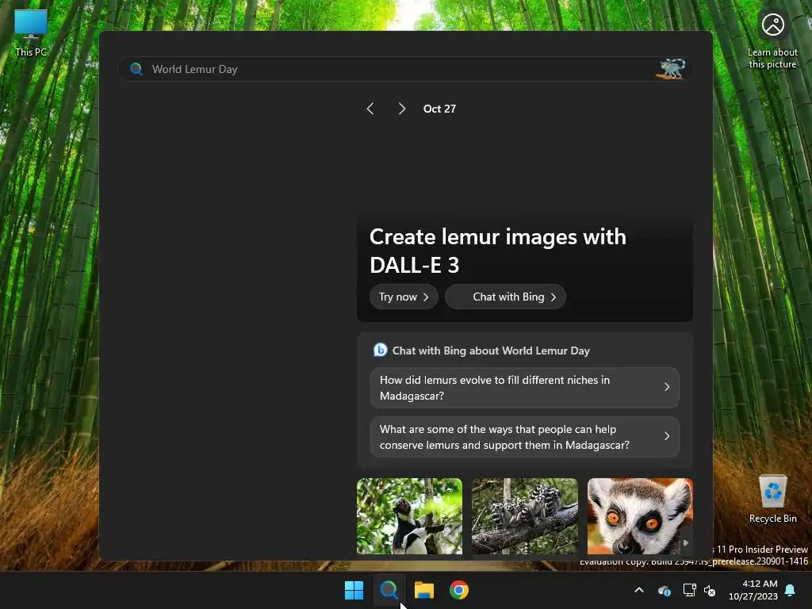Viewport: 812px width, 609px height.
Task: Click the Bing chat logo icon
Action: (380, 350)
